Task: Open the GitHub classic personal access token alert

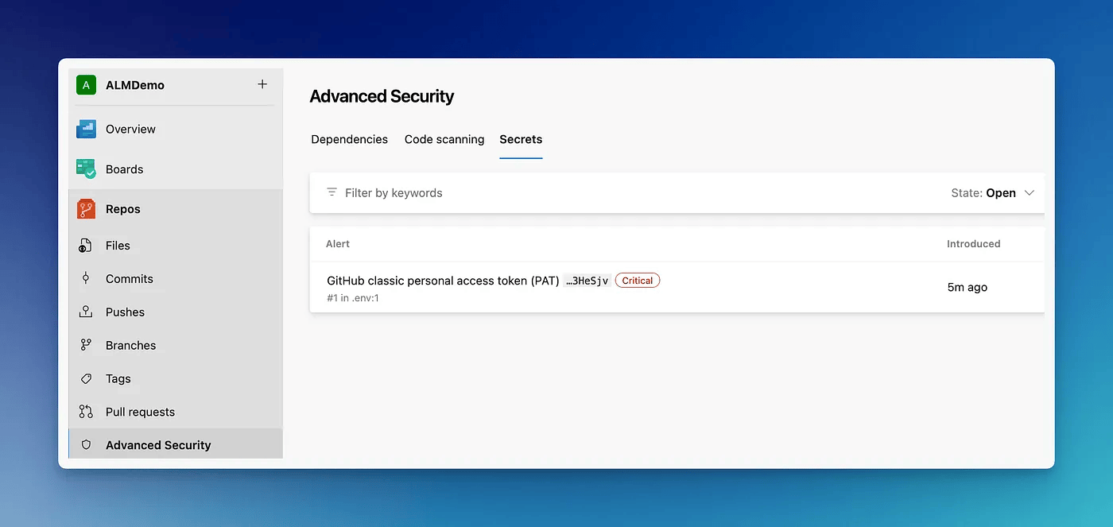Action: click(443, 281)
